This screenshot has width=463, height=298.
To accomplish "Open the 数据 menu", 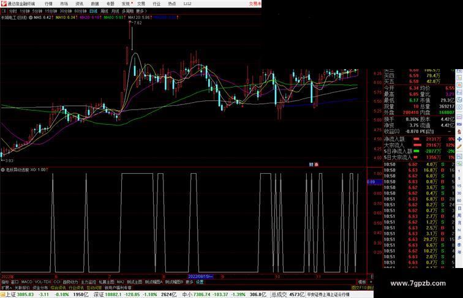I will [x=95, y=4].
